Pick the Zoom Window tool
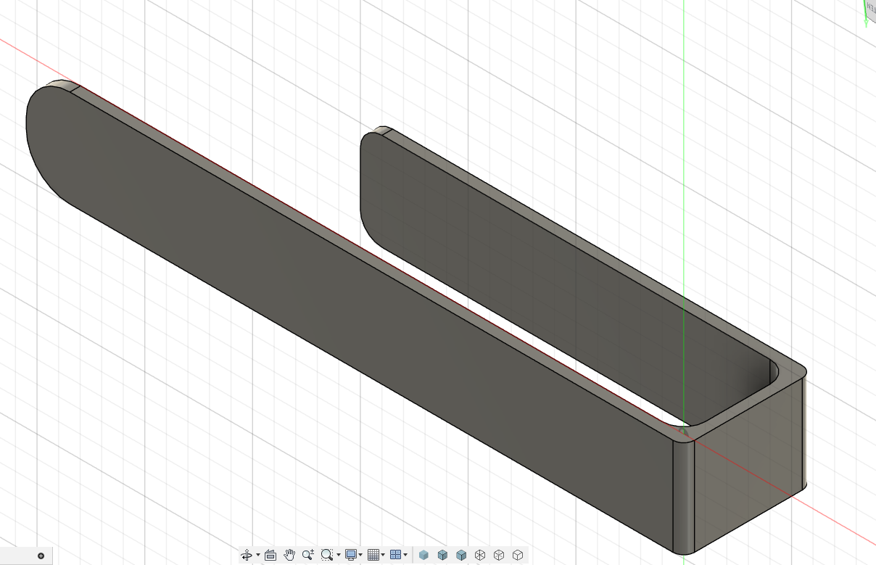This screenshot has width=876, height=565. pos(327,555)
